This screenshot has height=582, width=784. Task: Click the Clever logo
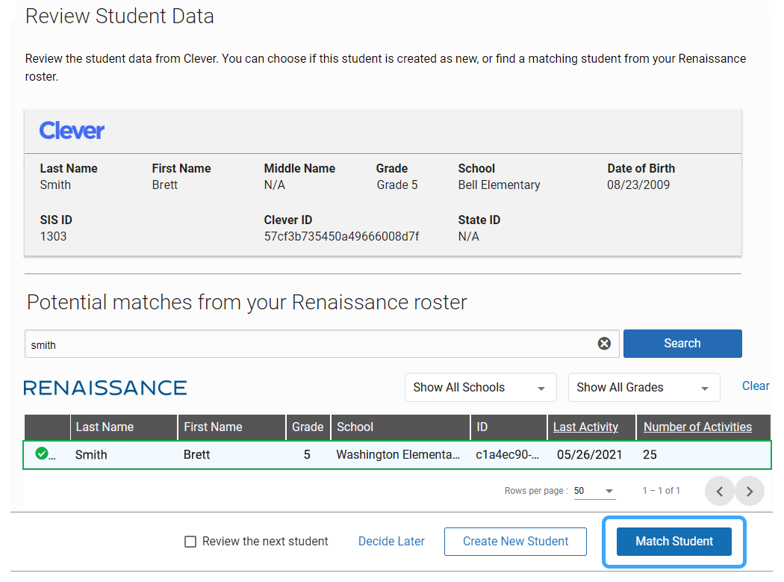(72, 131)
